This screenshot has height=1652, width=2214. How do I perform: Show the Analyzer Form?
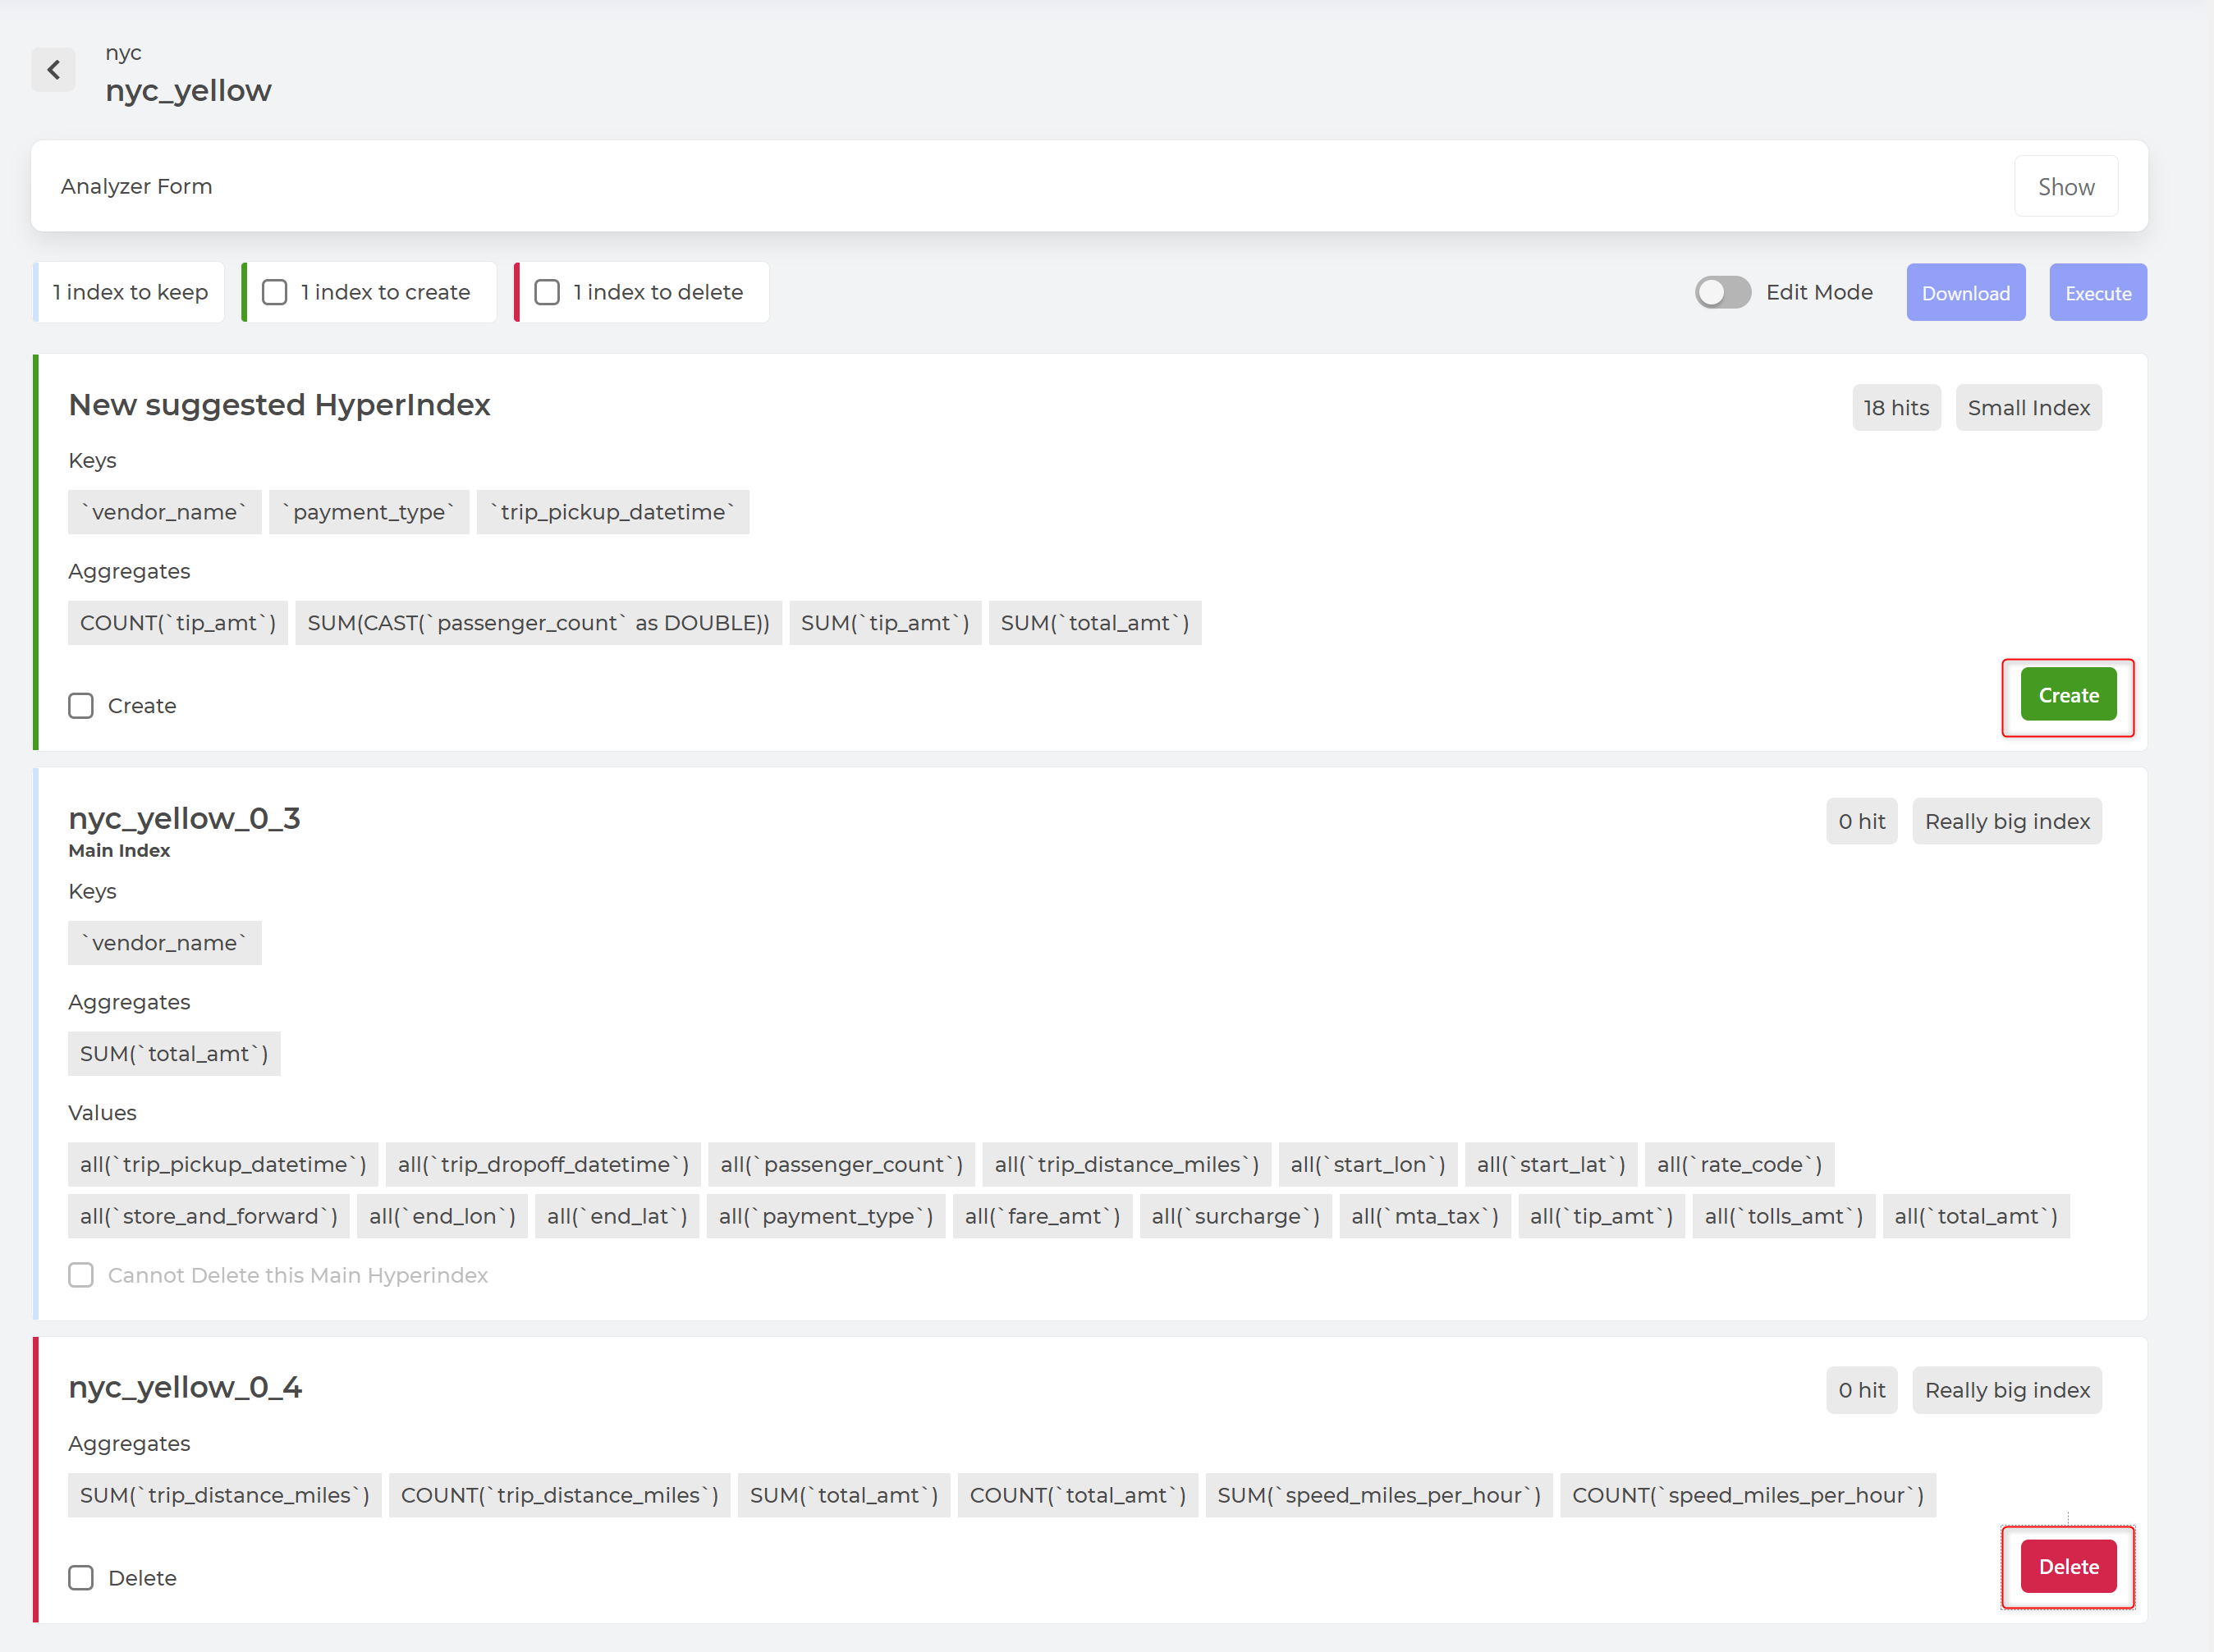click(x=2065, y=187)
